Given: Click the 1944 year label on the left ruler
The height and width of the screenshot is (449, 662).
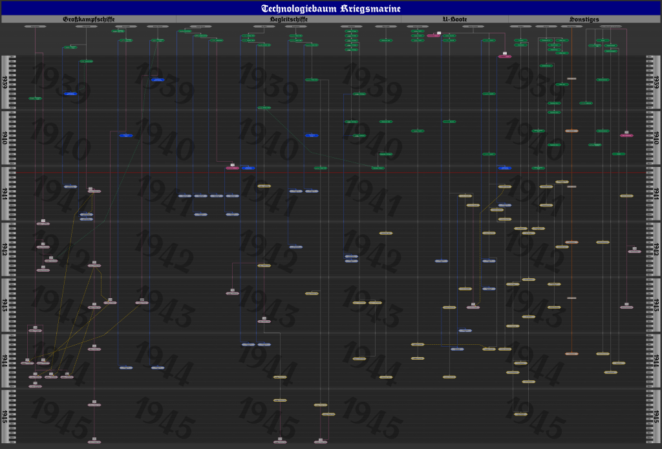Looking at the screenshot, I should 5,361.
